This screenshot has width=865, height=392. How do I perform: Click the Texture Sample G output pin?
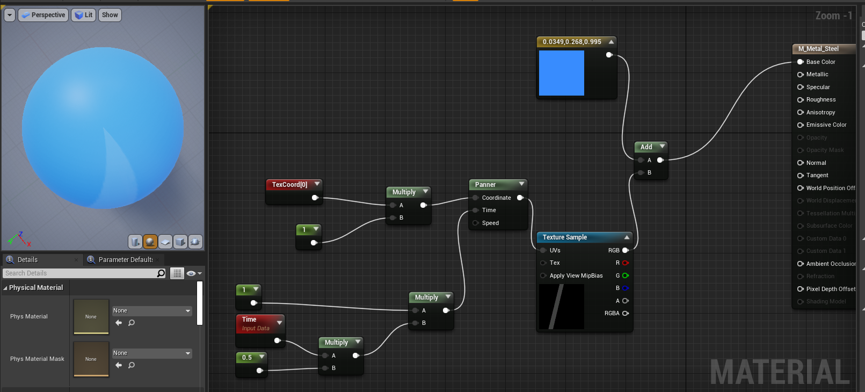pos(626,275)
